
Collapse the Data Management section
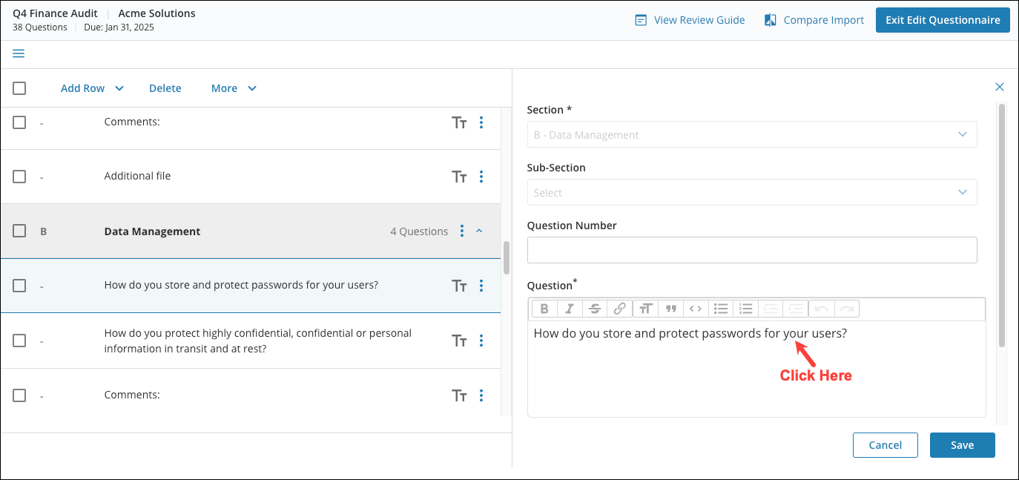[x=479, y=231]
